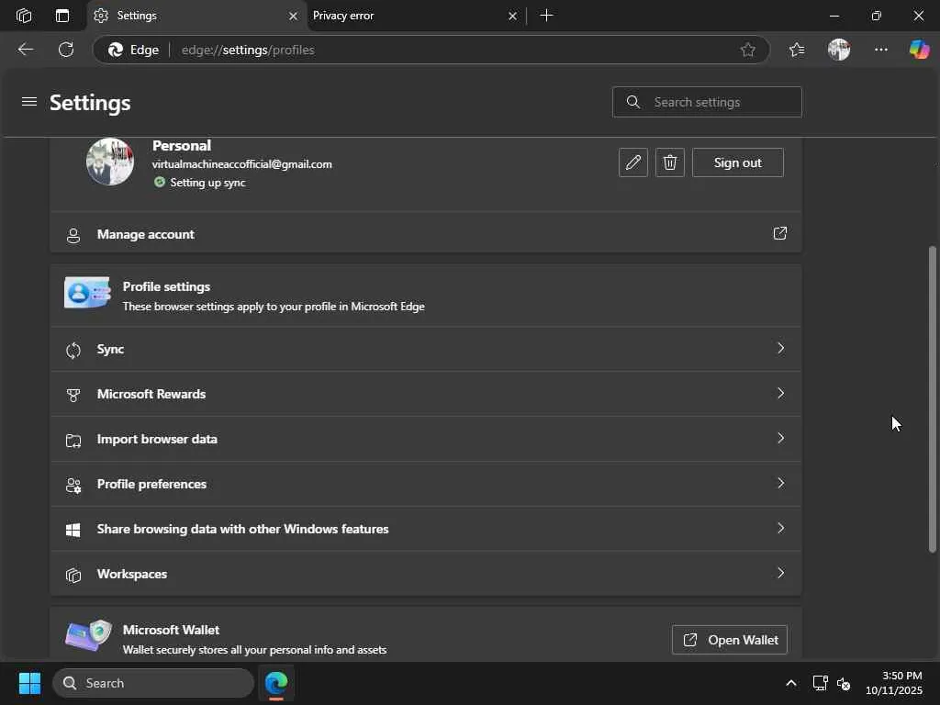Delete the Personal profile with the trash icon
Viewport: 940px width, 705px height.
coord(670,162)
